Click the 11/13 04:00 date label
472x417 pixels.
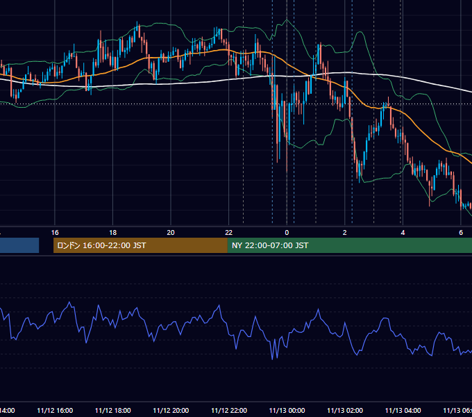[403, 410]
